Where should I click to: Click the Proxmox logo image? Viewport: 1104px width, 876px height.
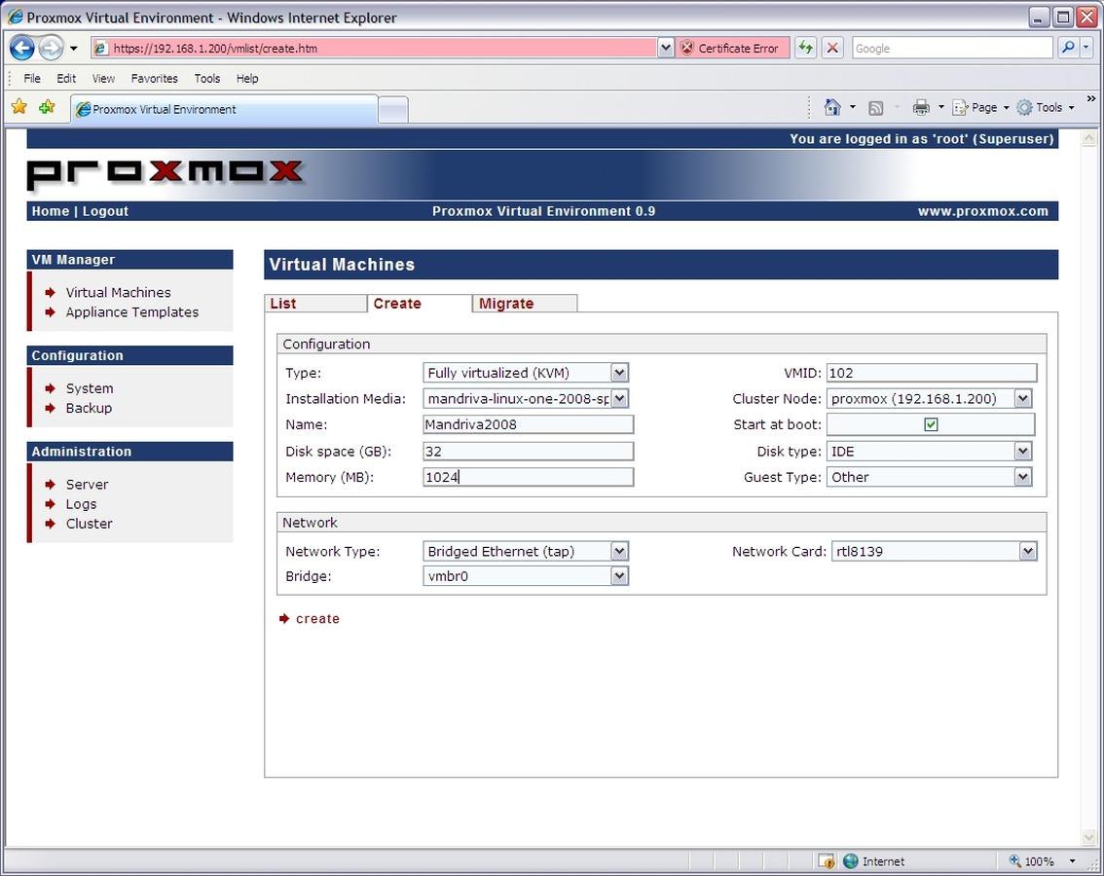coord(166,173)
